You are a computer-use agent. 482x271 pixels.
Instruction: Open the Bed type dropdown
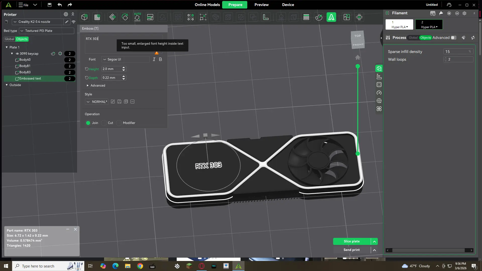[47, 31]
